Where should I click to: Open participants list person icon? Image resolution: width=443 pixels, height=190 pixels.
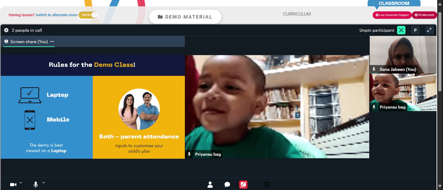pyautogui.click(x=210, y=185)
